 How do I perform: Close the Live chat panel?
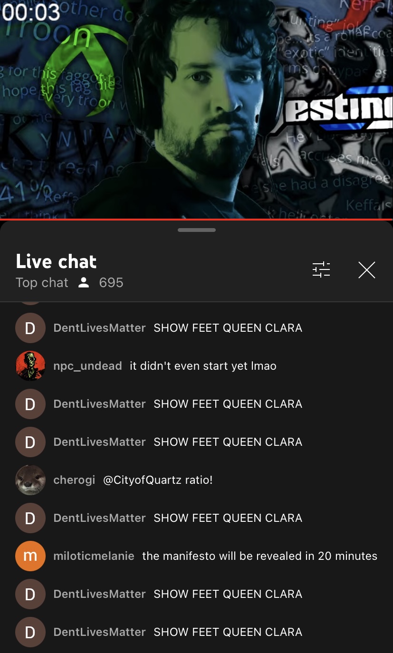click(366, 270)
